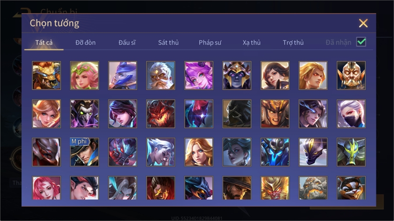
Task: Select the lion beast hero portrait
Action: pyautogui.click(x=46, y=76)
